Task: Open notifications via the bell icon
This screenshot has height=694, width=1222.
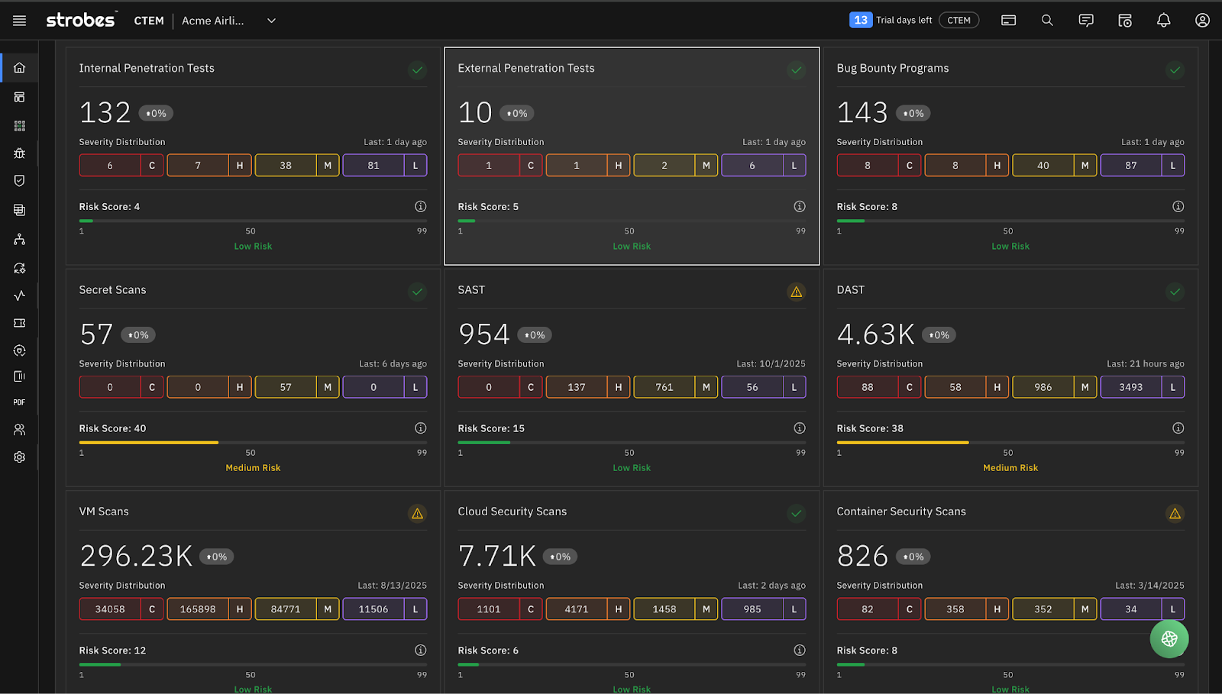Action: click(x=1163, y=20)
